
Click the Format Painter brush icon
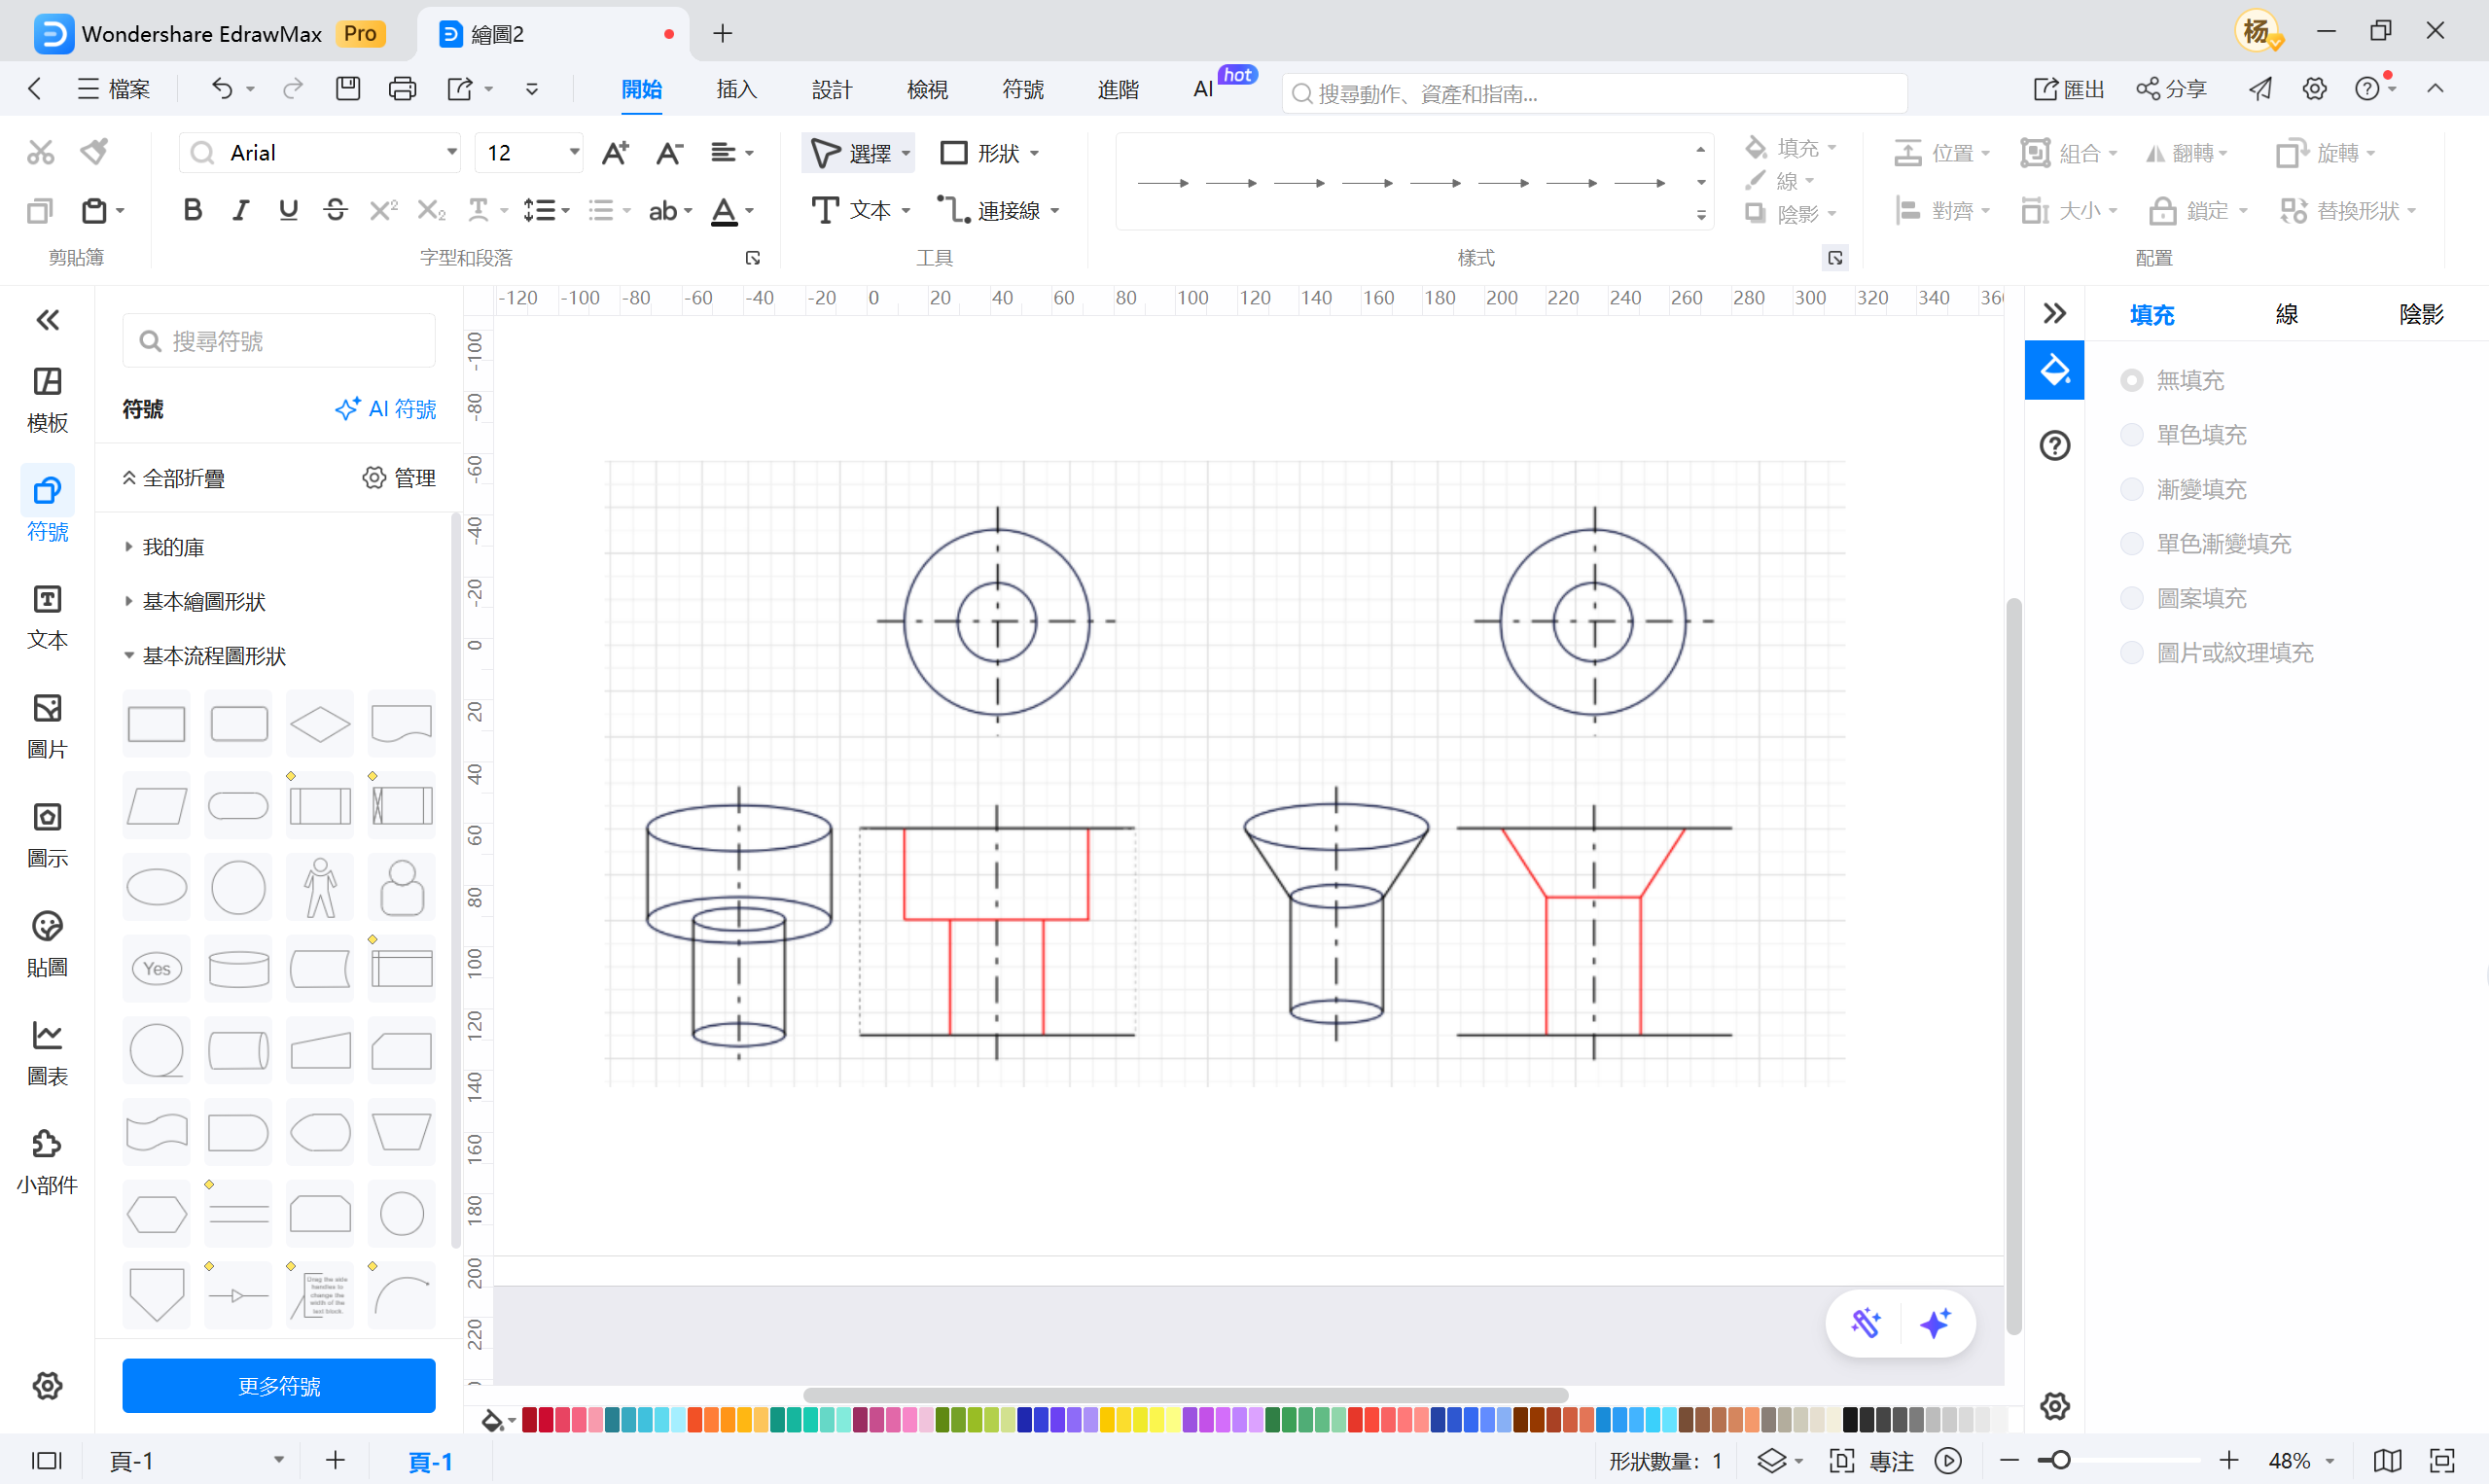coord(94,152)
